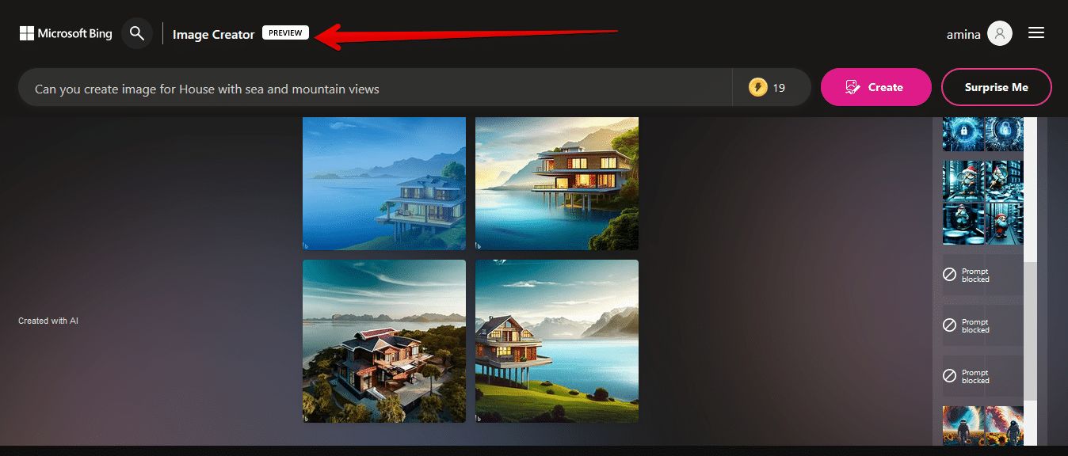Viewport: 1068px width, 456px height.
Task: Select the padlock images in history
Action: pyautogui.click(x=983, y=135)
